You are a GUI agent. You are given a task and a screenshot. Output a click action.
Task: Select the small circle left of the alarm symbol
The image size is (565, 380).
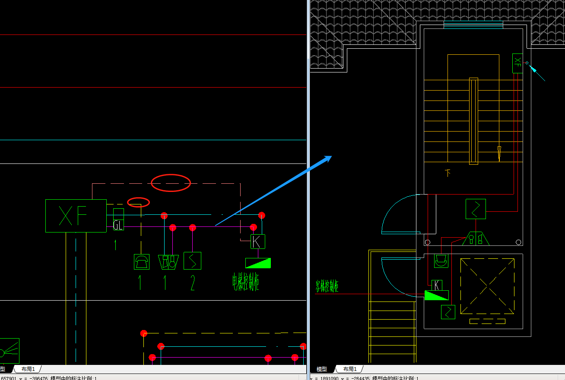(428, 242)
